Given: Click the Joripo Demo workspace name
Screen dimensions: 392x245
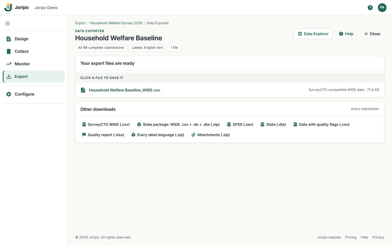Looking at the screenshot, I should click(46, 8).
